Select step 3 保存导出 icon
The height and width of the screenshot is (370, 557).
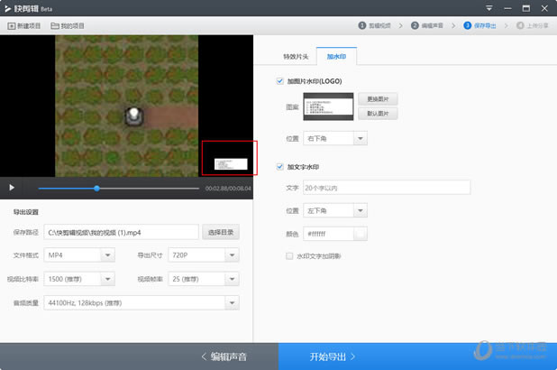coord(468,25)
